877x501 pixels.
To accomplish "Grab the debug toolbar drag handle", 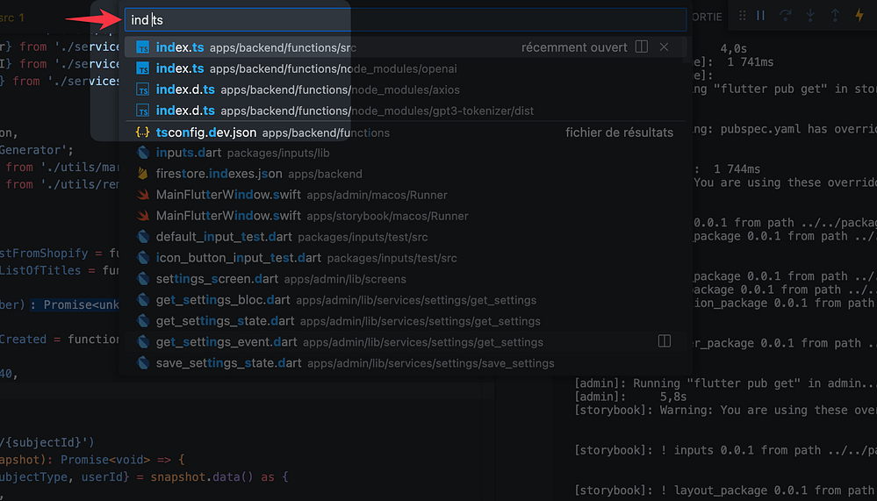I will pyautogui.click(x=743, y=17).
